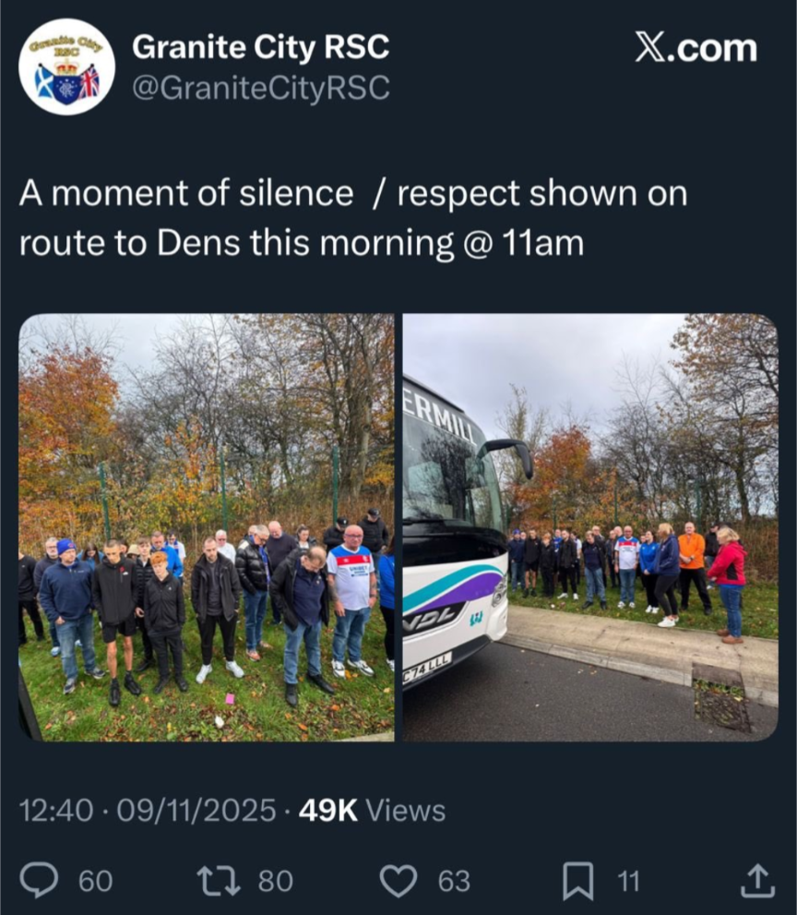The height and width of the screenshot is (915, 797).
Task: Click the X.com logo text
Action: [696, 48]
